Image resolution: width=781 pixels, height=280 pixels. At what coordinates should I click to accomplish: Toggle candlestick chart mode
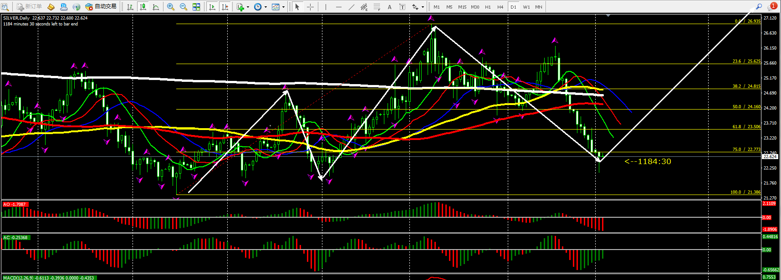coord(143,7)
